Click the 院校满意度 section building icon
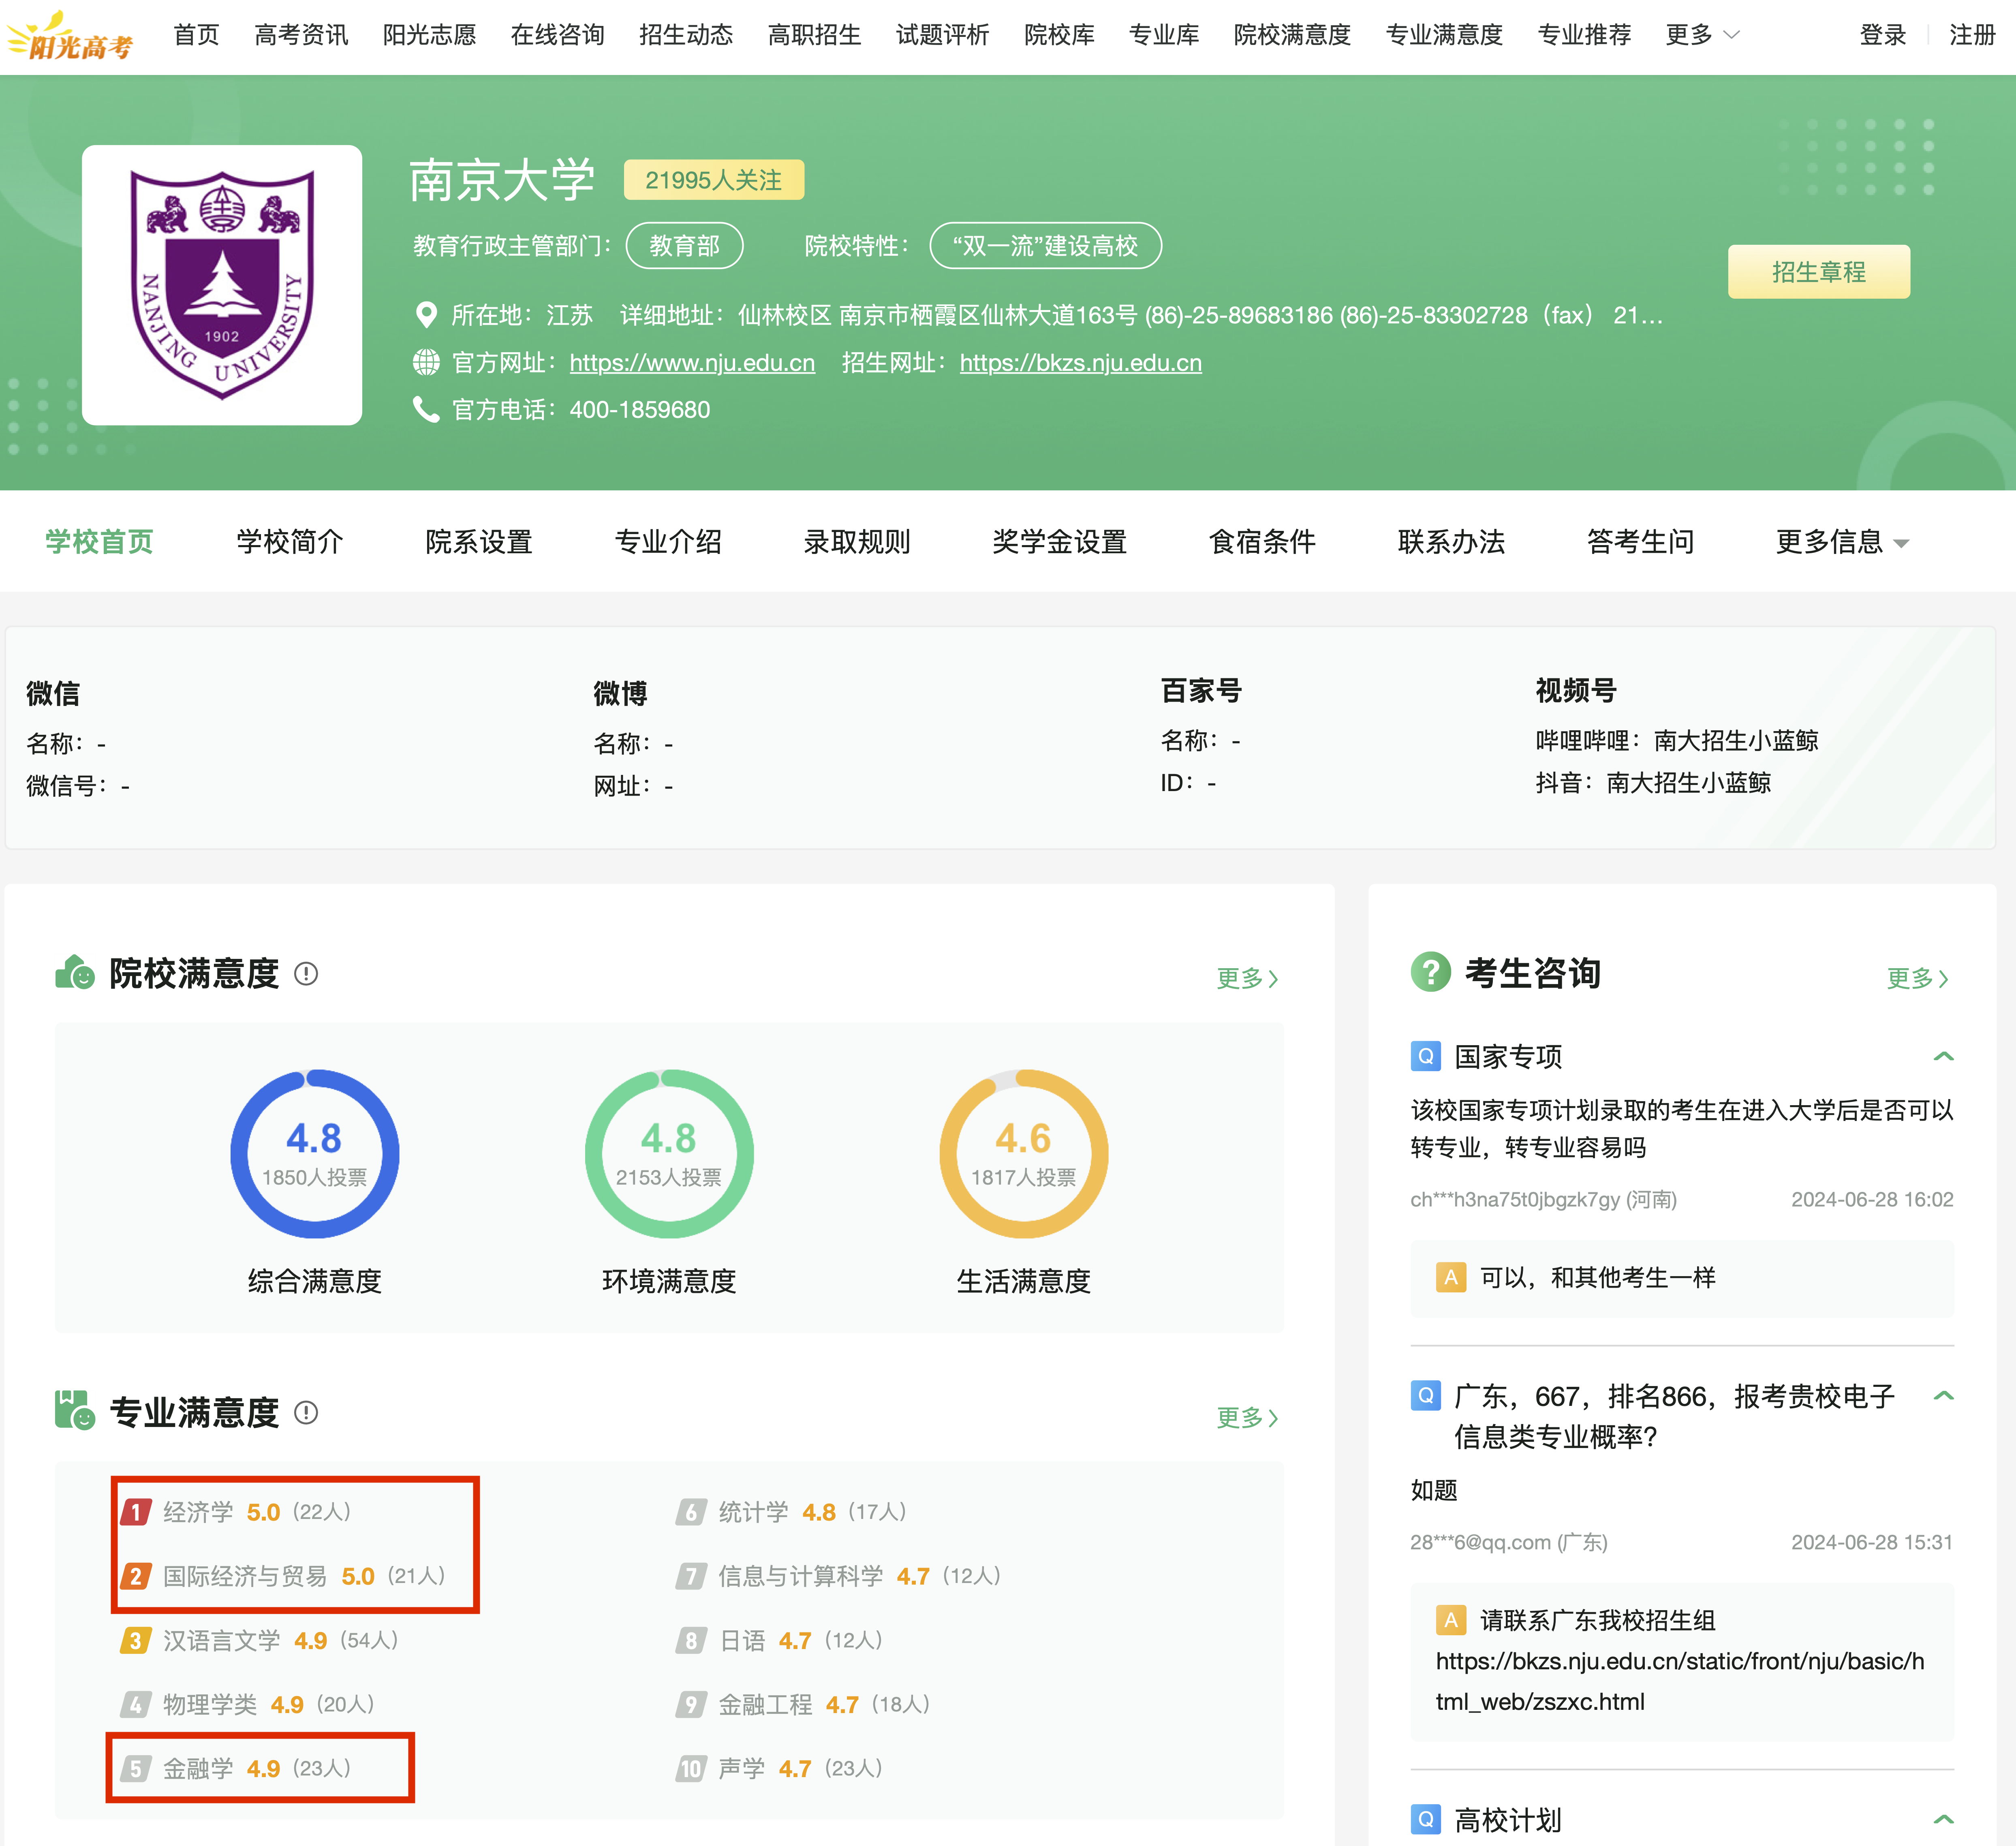 point(75,972)
